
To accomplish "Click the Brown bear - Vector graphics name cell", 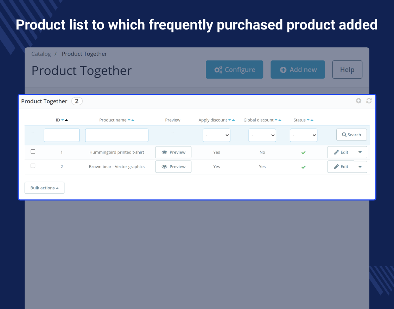I will 117,167.
